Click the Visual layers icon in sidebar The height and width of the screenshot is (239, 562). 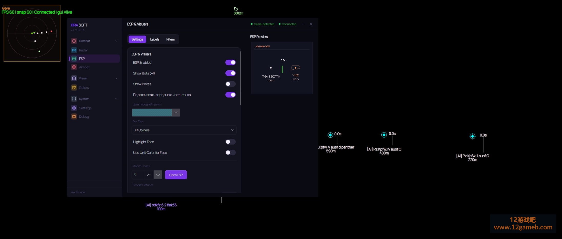pyautogui.click(x=74, y=78)
